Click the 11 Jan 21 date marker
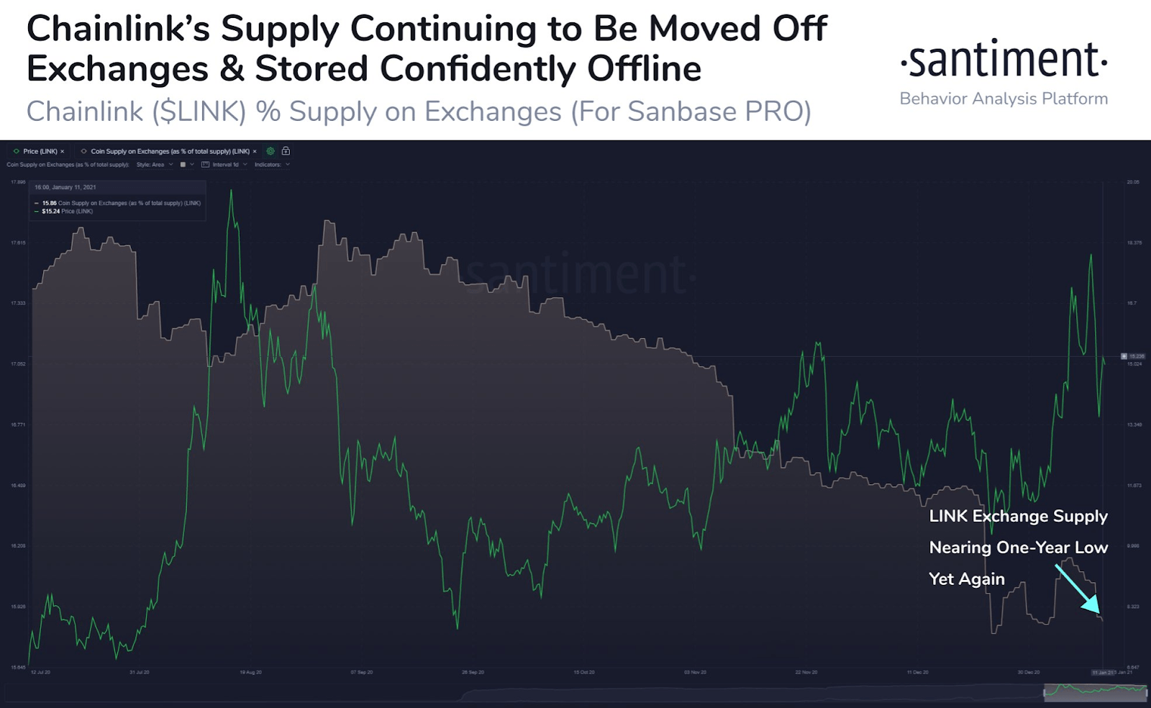Screen dimensions: 1151x708 click(x=1103, y=672)
